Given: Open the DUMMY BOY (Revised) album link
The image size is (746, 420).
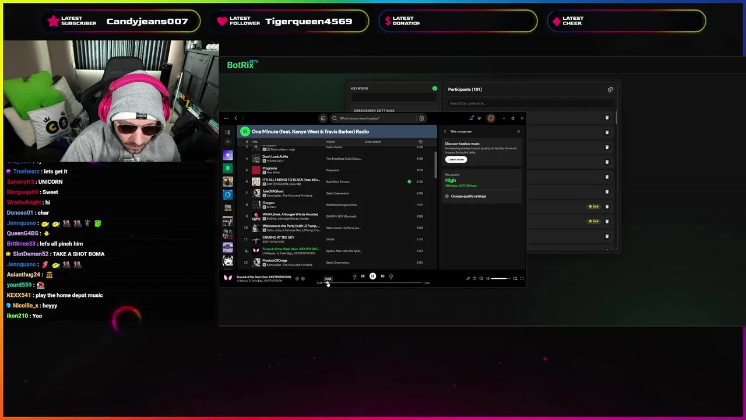Looking at the screenshot, I should (340, 216).
